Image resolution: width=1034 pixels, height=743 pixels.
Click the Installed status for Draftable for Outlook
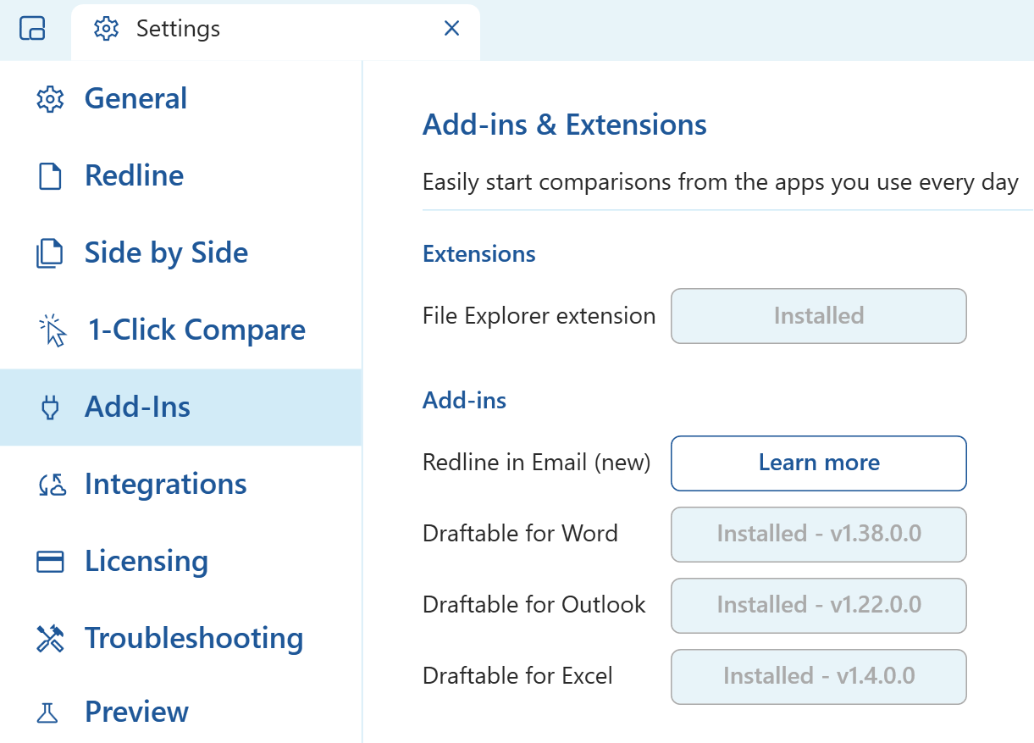818,605
